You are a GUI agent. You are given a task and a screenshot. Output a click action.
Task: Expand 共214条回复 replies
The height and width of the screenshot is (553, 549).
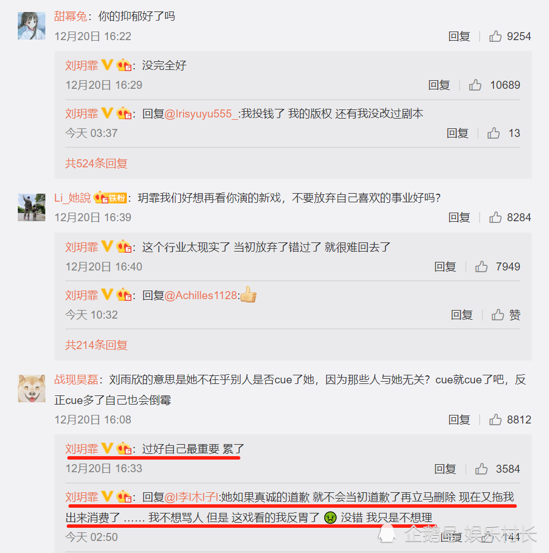pyautogui.click(x=96, y=345)
